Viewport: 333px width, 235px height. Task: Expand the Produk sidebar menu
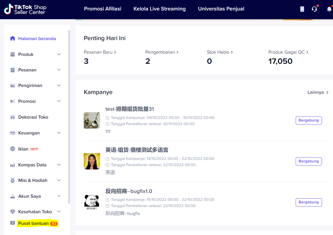59,54
